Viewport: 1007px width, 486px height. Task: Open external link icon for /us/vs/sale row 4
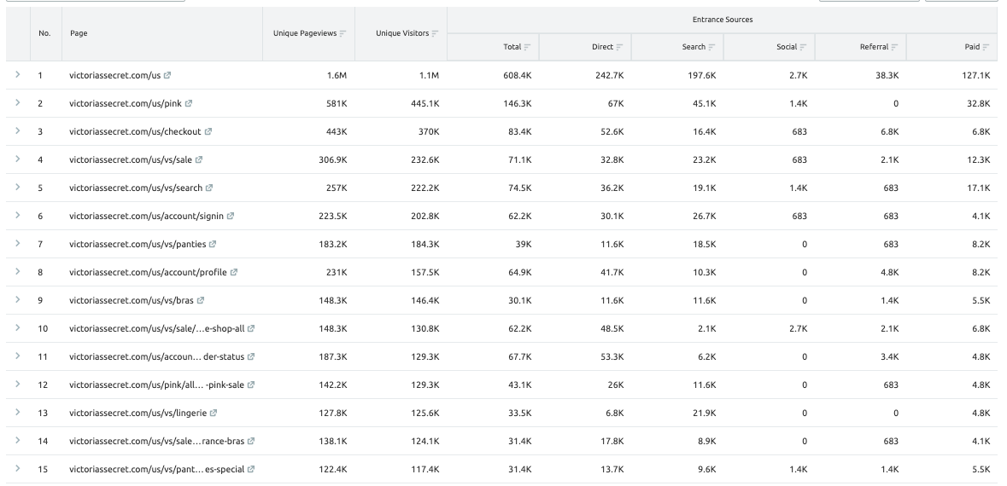pos(198,159)
